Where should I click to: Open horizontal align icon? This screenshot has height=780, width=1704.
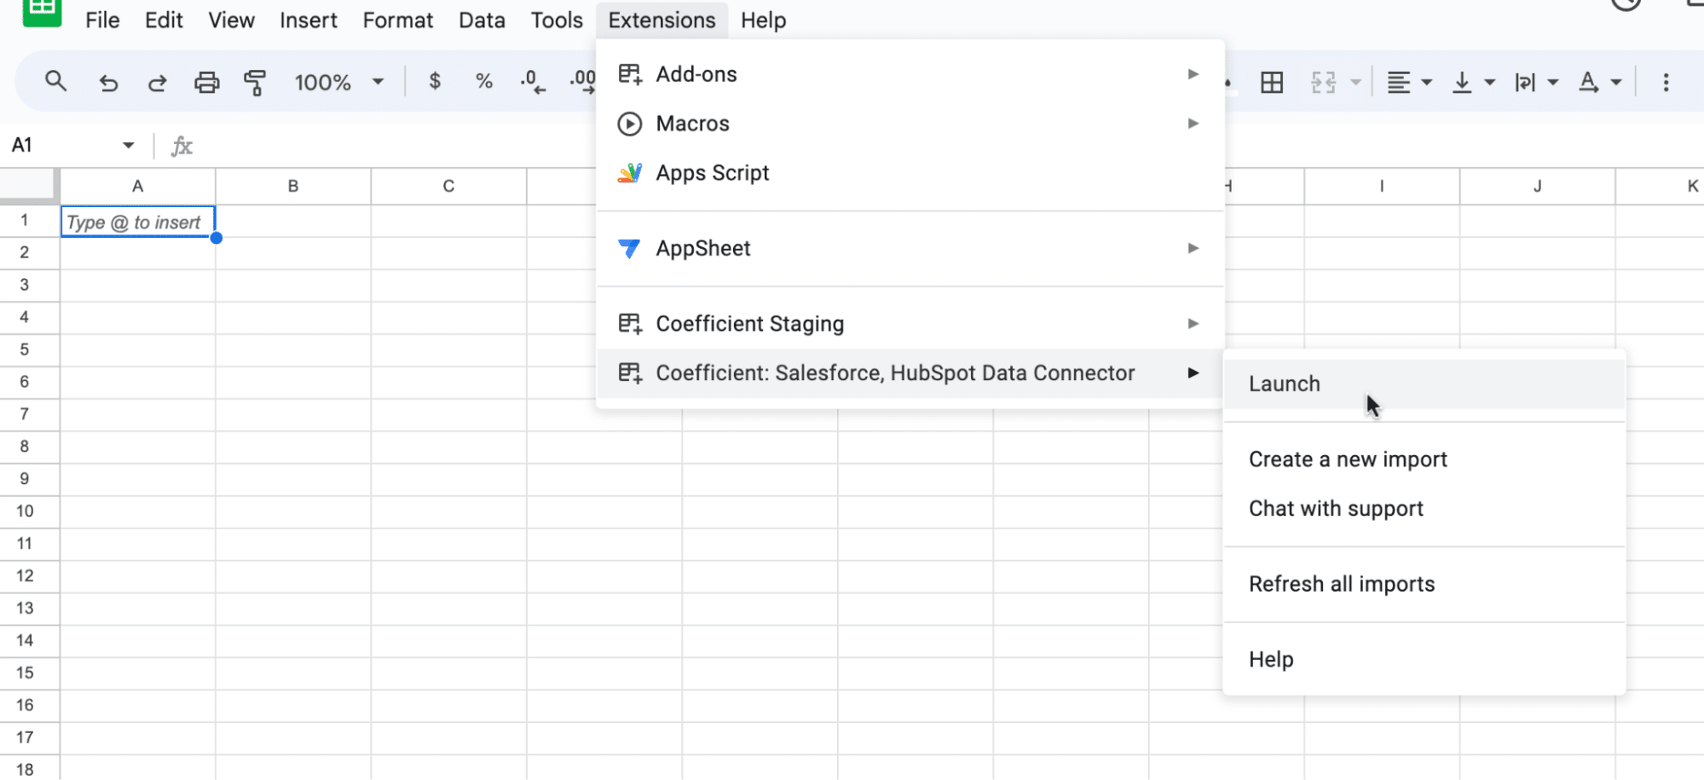1398,83
